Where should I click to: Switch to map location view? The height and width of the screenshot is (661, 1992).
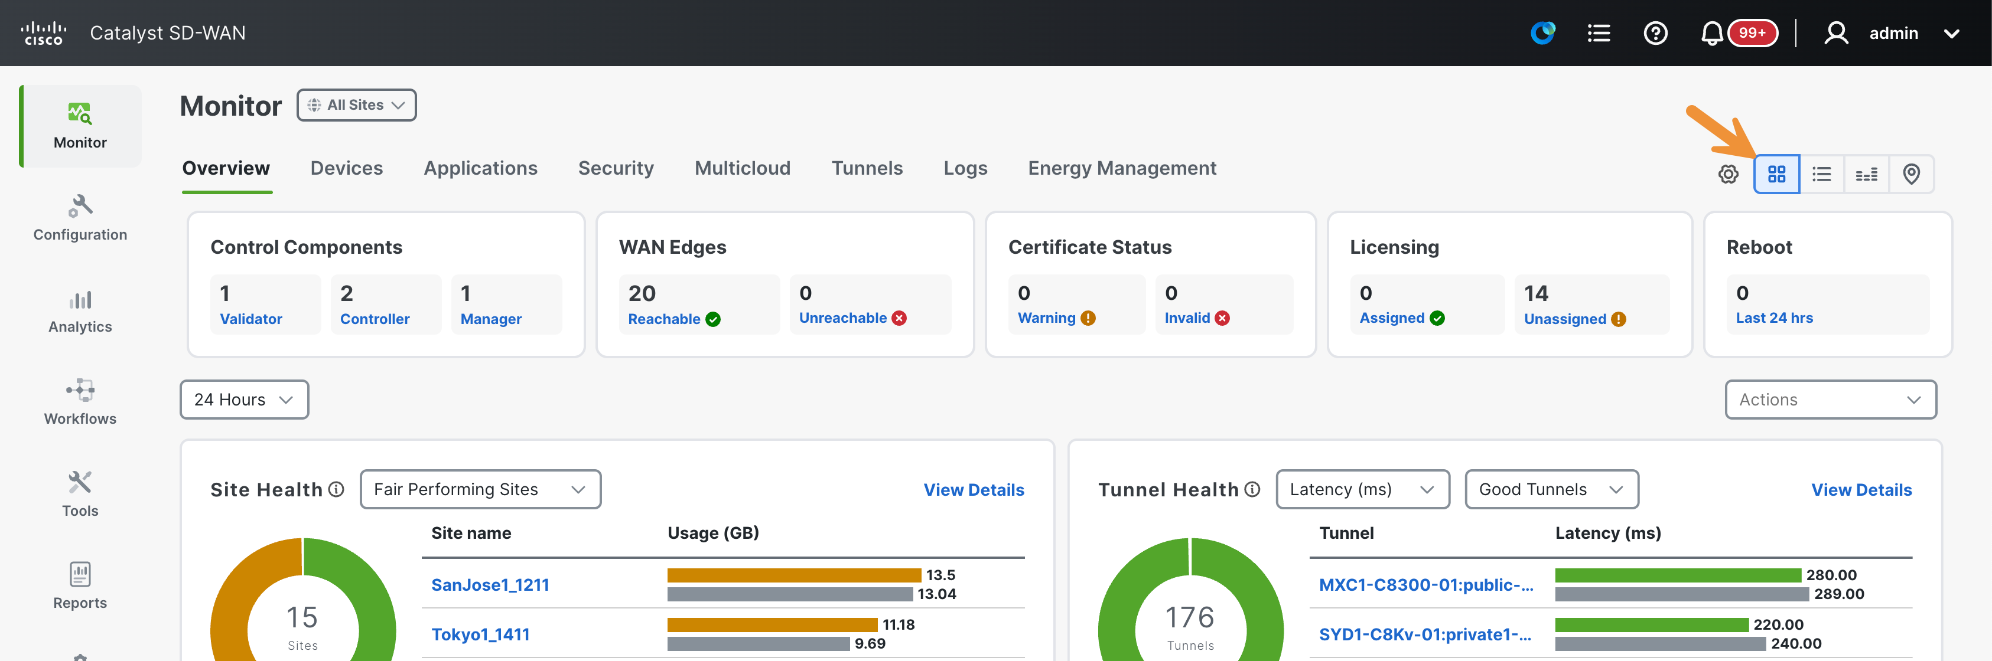tap(1911, 174)
